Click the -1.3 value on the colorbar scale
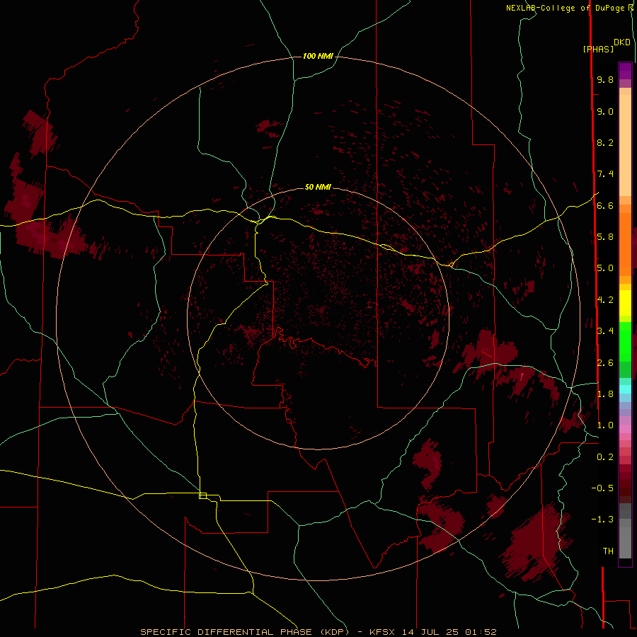Viewport: 637px width, 637px height. 602,520
